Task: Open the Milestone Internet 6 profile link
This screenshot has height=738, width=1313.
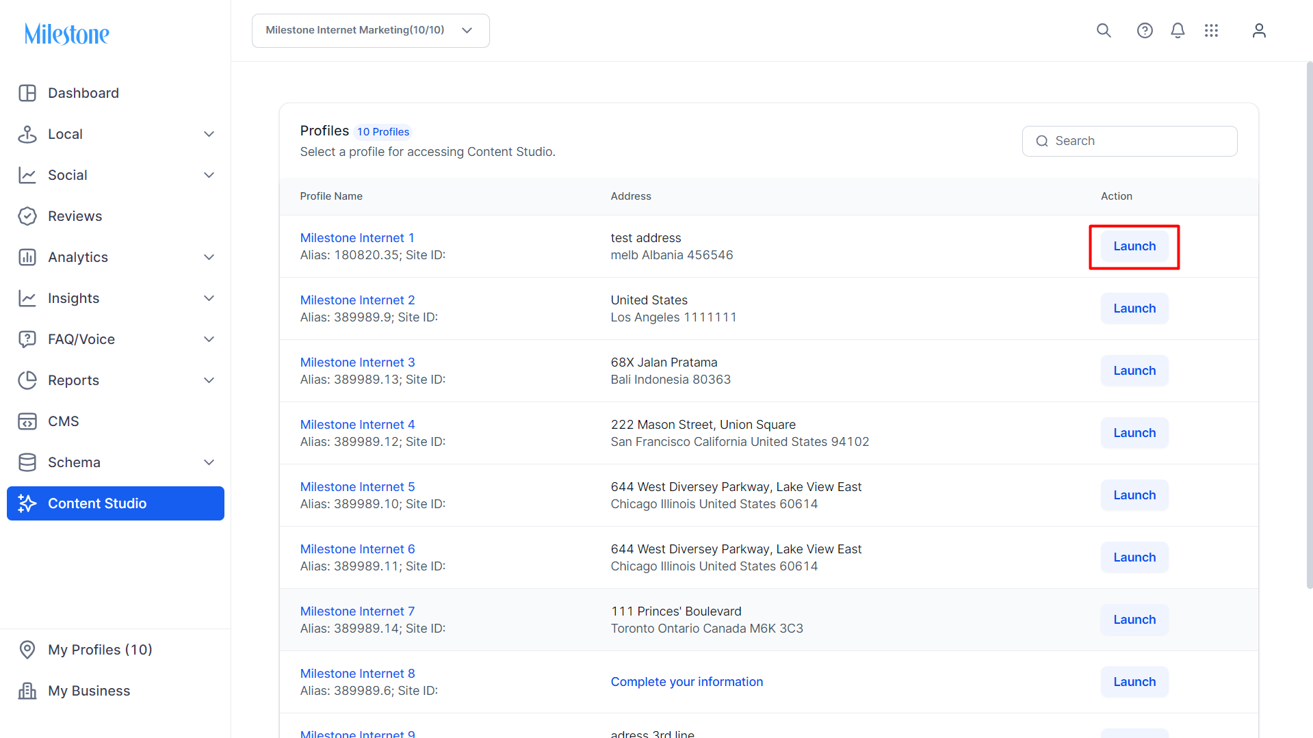Action: 357,549
